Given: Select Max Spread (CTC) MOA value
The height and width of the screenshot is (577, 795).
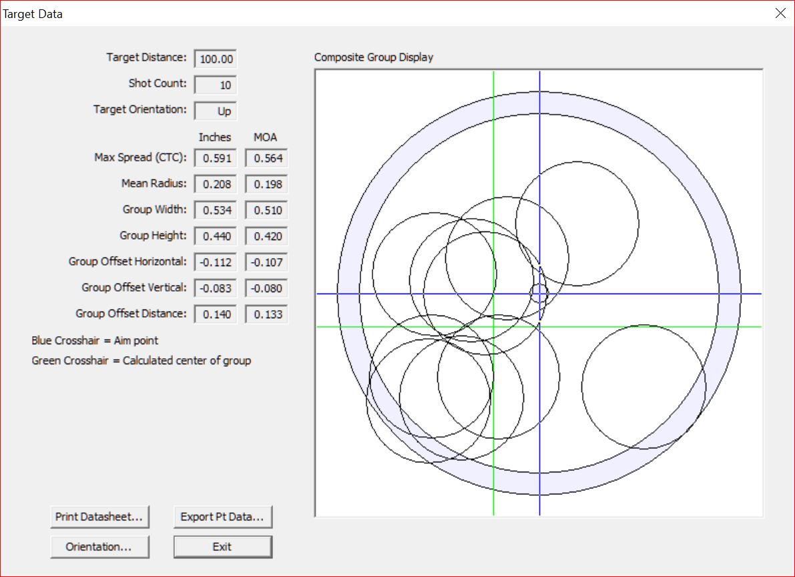Looking at the screenshot, I should click(x=266, y=158).
